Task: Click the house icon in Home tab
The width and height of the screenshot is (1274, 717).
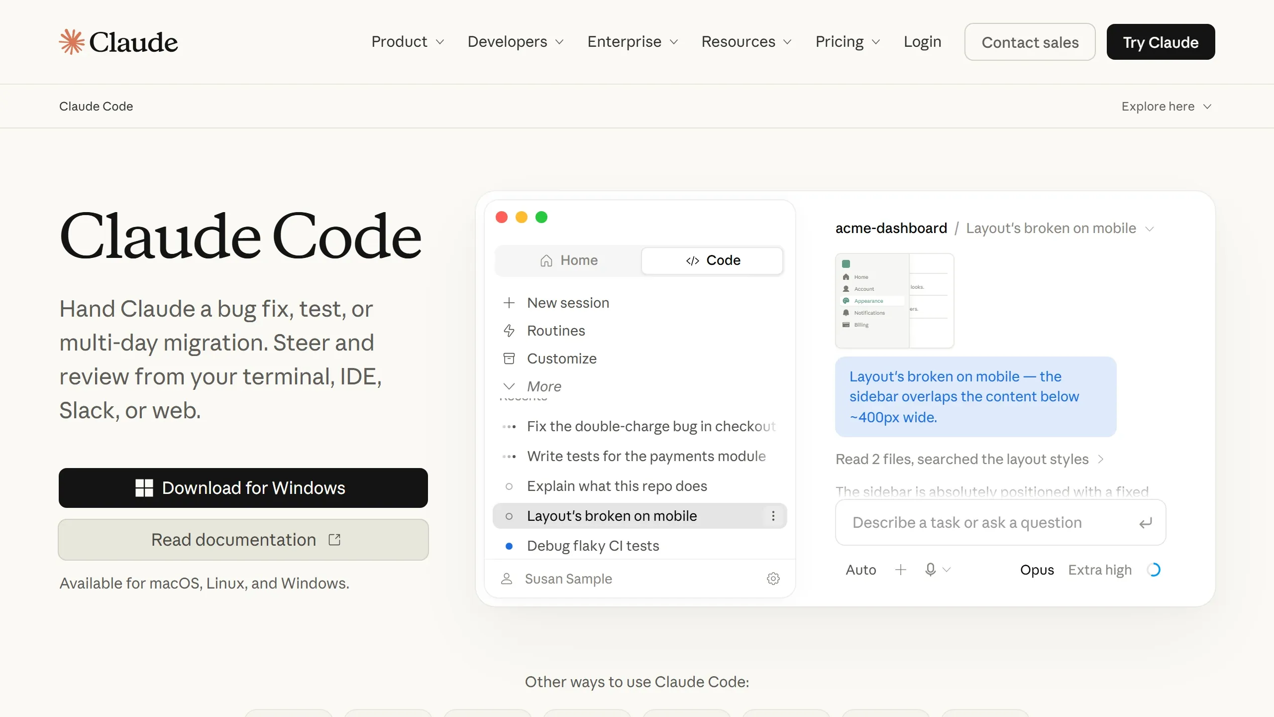Action: pos(546,260)
